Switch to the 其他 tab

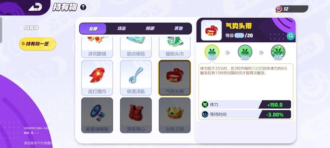pyautogui.click(x=178, y=29)
